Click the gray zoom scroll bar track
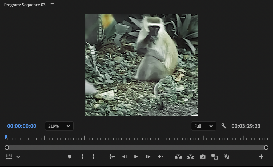 click(136, 148)
